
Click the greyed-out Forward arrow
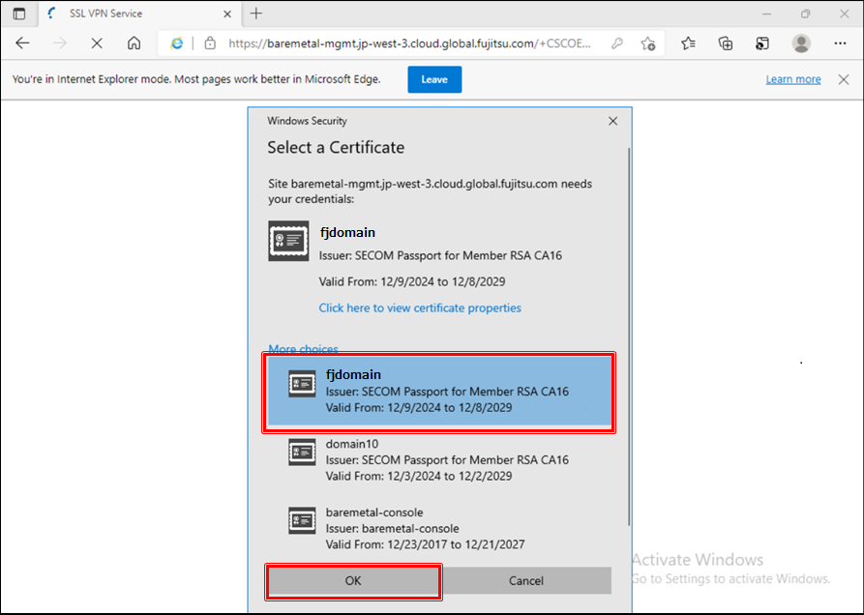60,43
